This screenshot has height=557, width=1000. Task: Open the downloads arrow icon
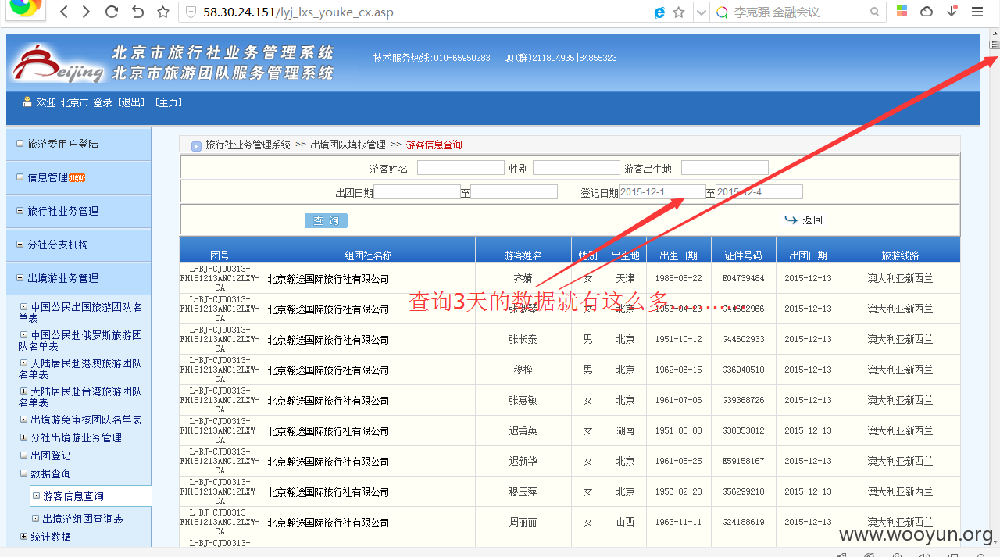pyautogui.click(x=952, y=12)
